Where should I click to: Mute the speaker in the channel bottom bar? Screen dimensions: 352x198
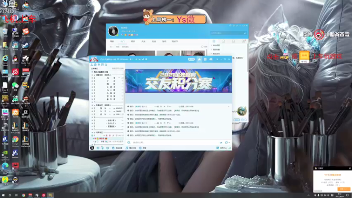pos(98,148)
